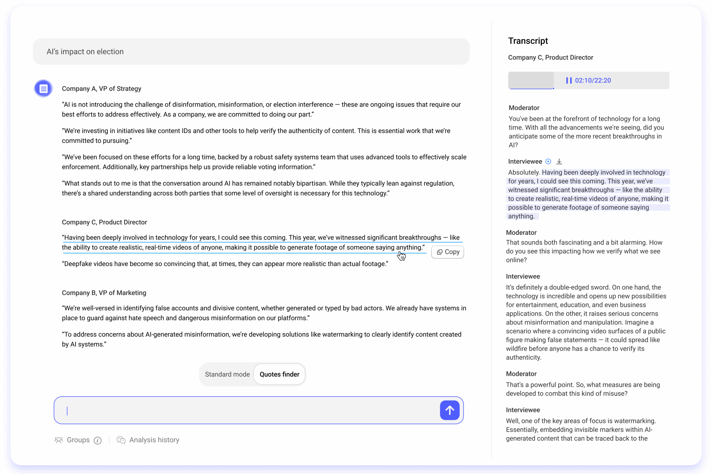Select the "Company C, Product Director" results heading
Image resolution: width=712 pixels, height=474 pixels.
pyautogui.click(x=105, y=222)
